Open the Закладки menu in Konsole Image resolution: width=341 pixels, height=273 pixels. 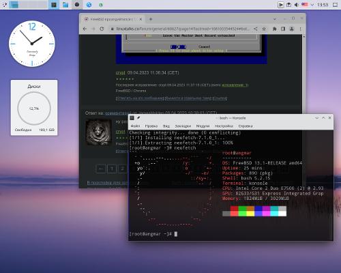pos(183,126)
